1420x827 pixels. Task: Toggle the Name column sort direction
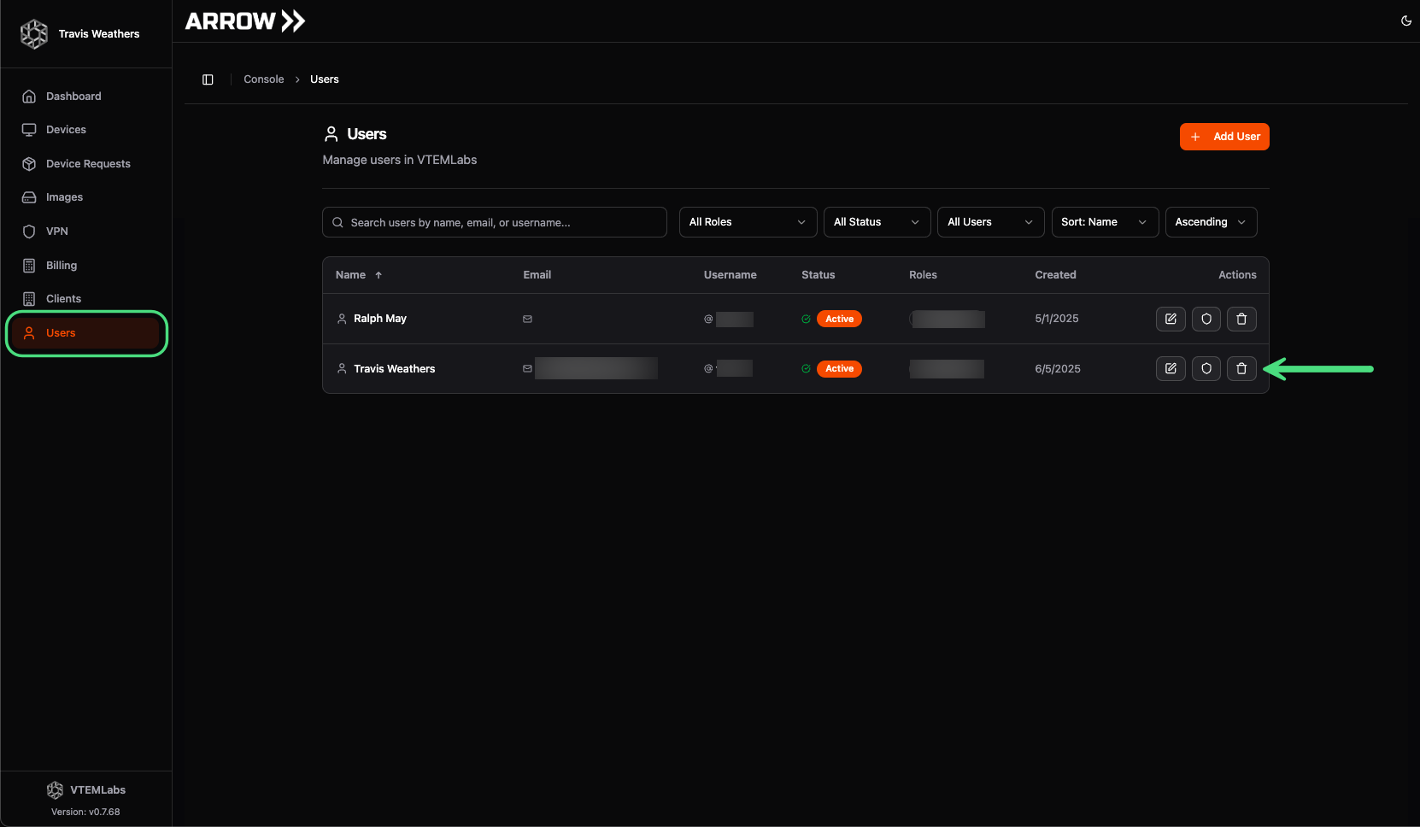click(358, 274)
